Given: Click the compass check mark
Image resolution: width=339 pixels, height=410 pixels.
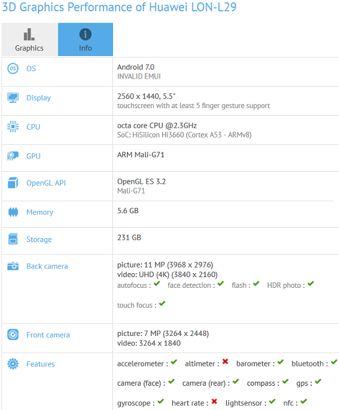Looking at the screenshot, I should coord(285,382).
